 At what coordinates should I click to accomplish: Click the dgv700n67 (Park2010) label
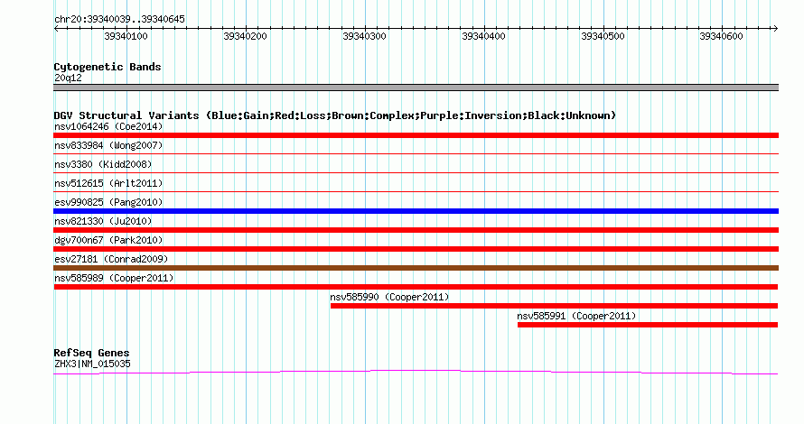pyautogui.click(x=108, y=240)
